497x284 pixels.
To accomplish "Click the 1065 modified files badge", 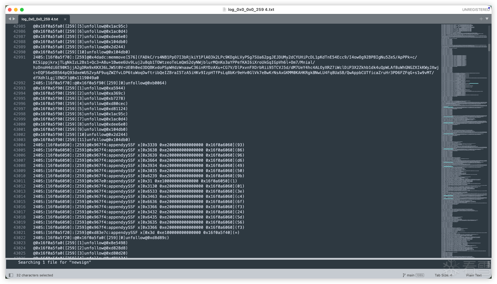I will pyautogui.click(x=420, y=275).
